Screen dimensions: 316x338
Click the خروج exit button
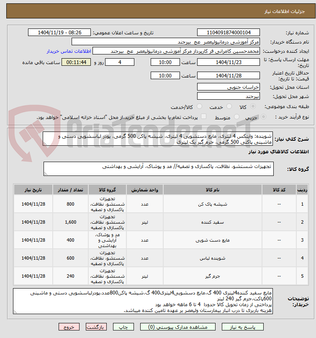(69, 327)
